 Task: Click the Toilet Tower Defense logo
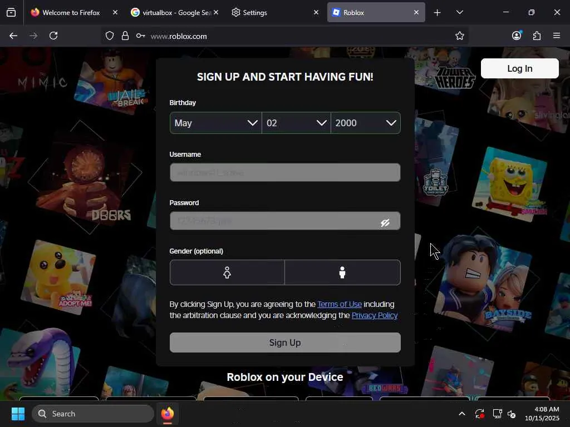pos(435,182)
